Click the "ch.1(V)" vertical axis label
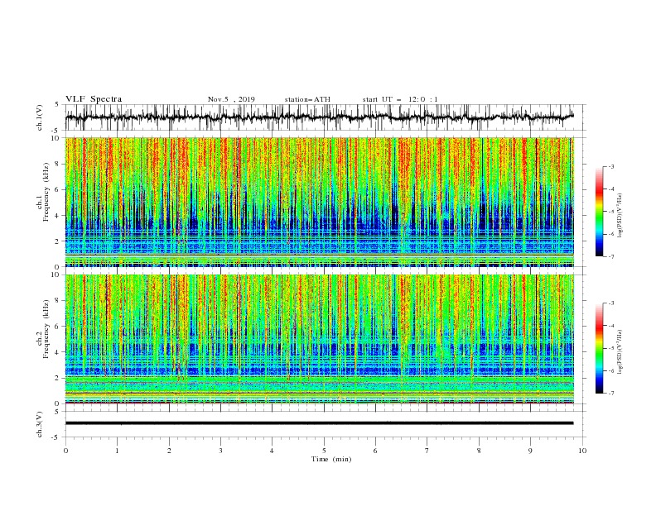 click(x=40, y=117)
